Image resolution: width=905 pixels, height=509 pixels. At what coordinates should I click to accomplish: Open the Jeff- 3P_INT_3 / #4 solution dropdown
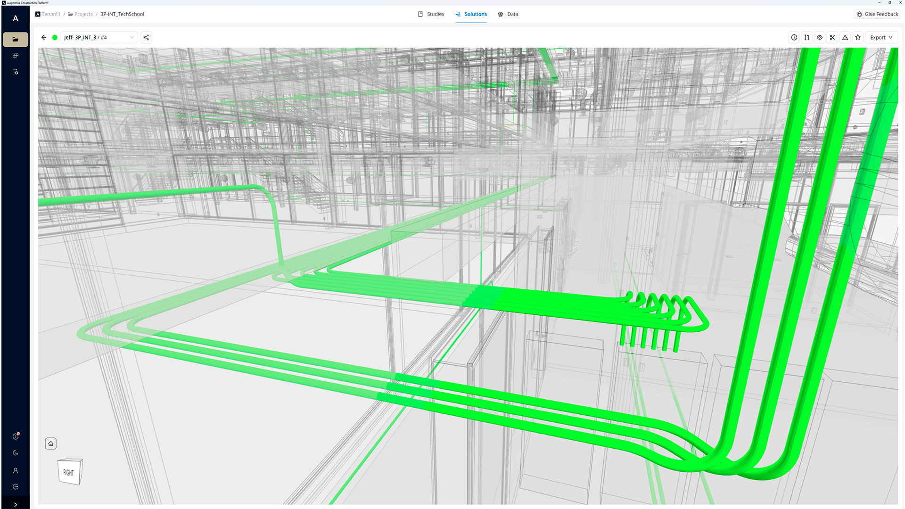(99, 38)
